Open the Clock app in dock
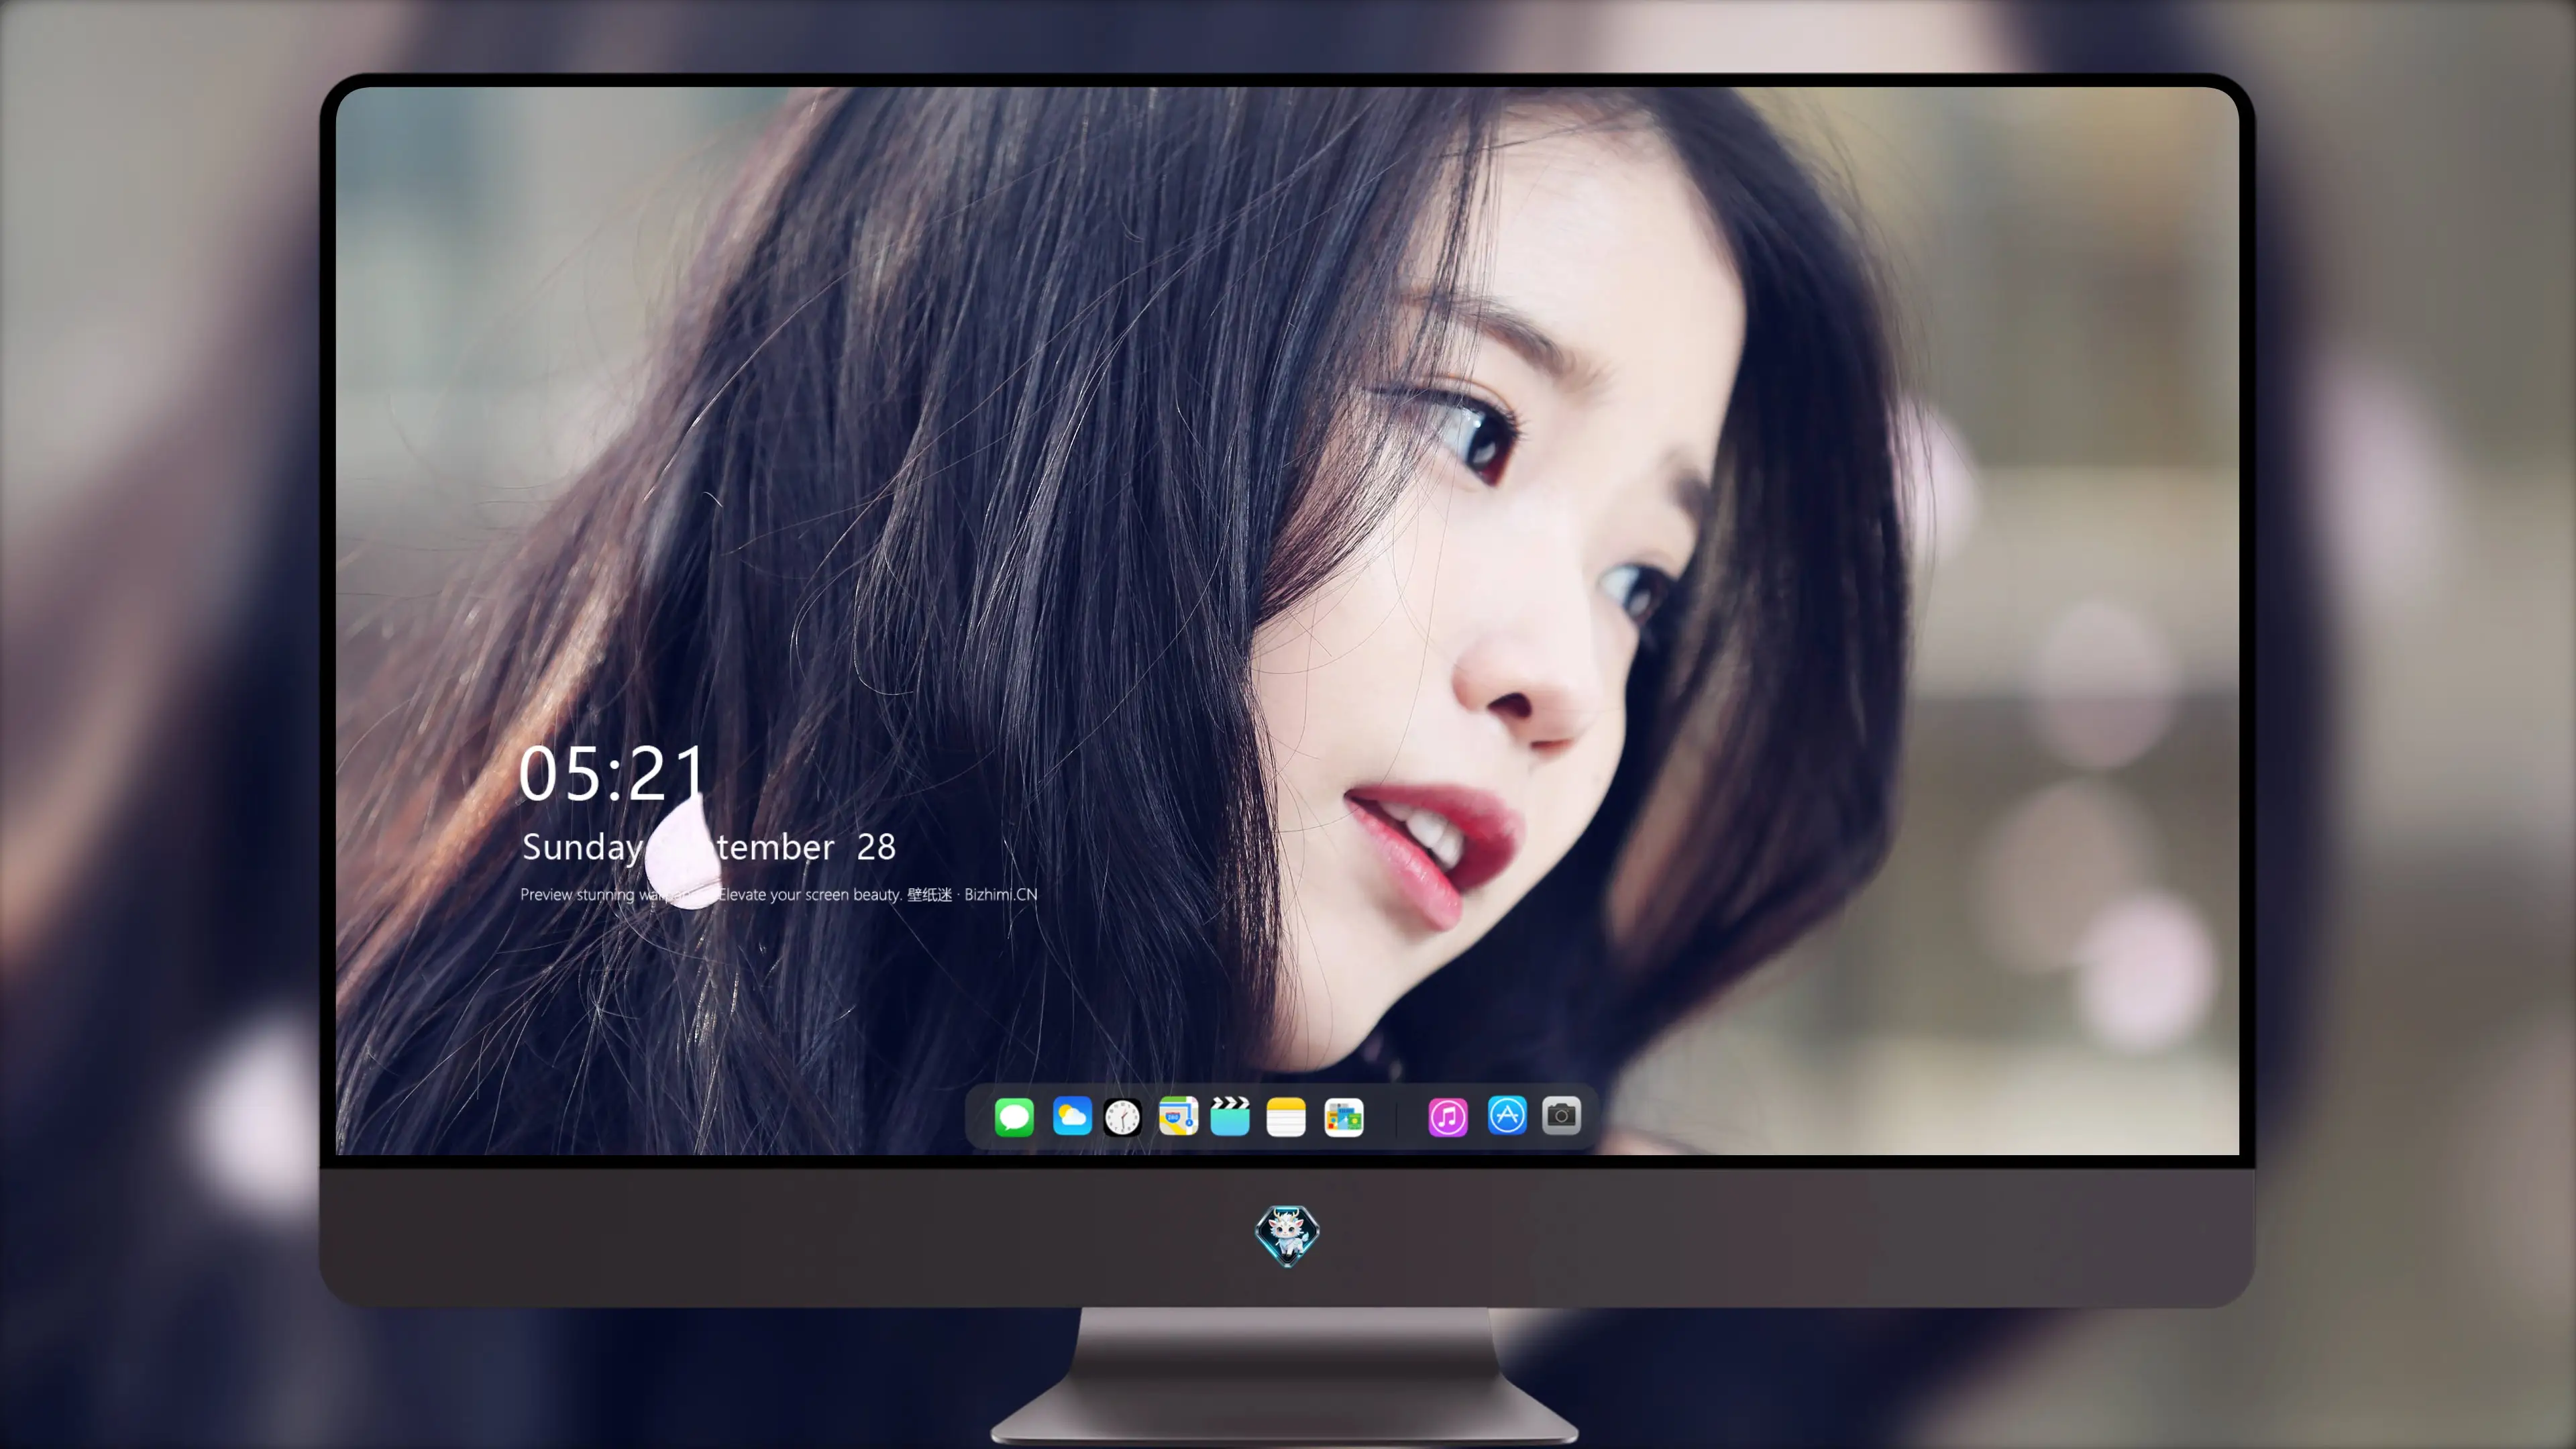The image size is (2576, 1449). point(1122,1117)
